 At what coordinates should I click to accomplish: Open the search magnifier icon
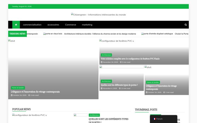(x=186, y=25)
